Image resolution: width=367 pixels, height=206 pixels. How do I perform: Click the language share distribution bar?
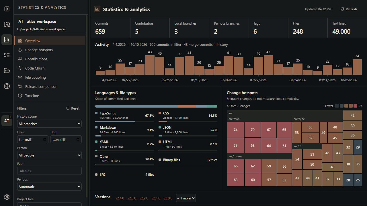(x=156, y=106)
